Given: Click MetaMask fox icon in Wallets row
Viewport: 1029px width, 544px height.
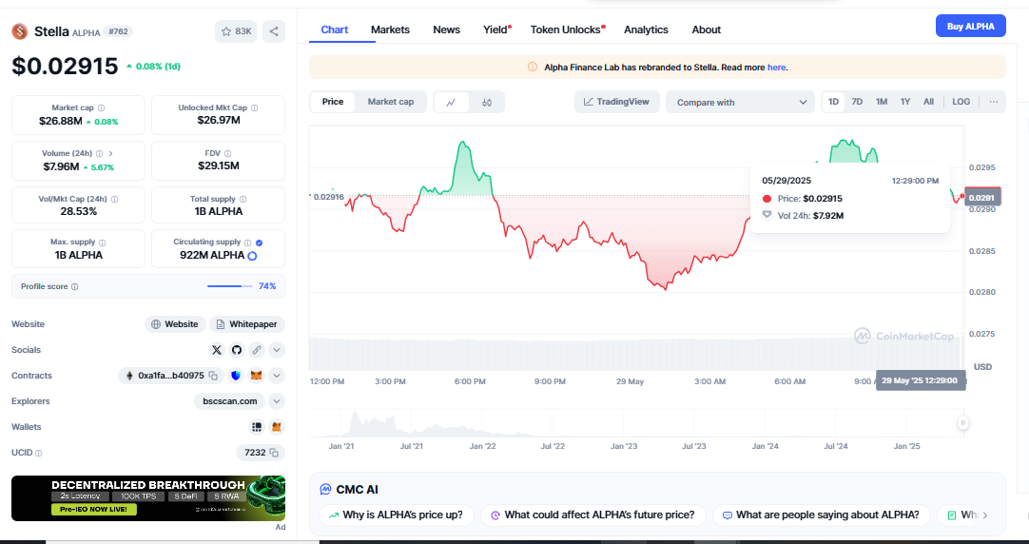Looking at the screenshot, I should coord(277,427).
